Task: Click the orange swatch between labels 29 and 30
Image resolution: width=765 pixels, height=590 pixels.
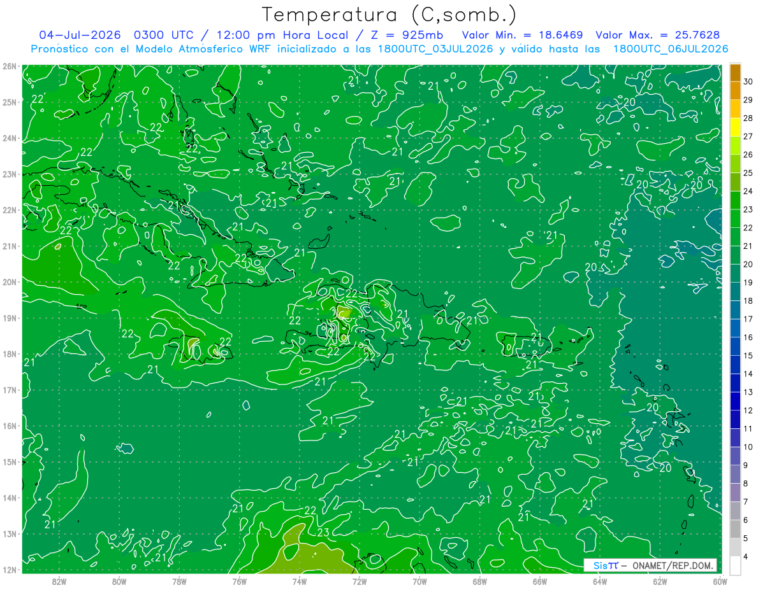Action: point(735,90)
